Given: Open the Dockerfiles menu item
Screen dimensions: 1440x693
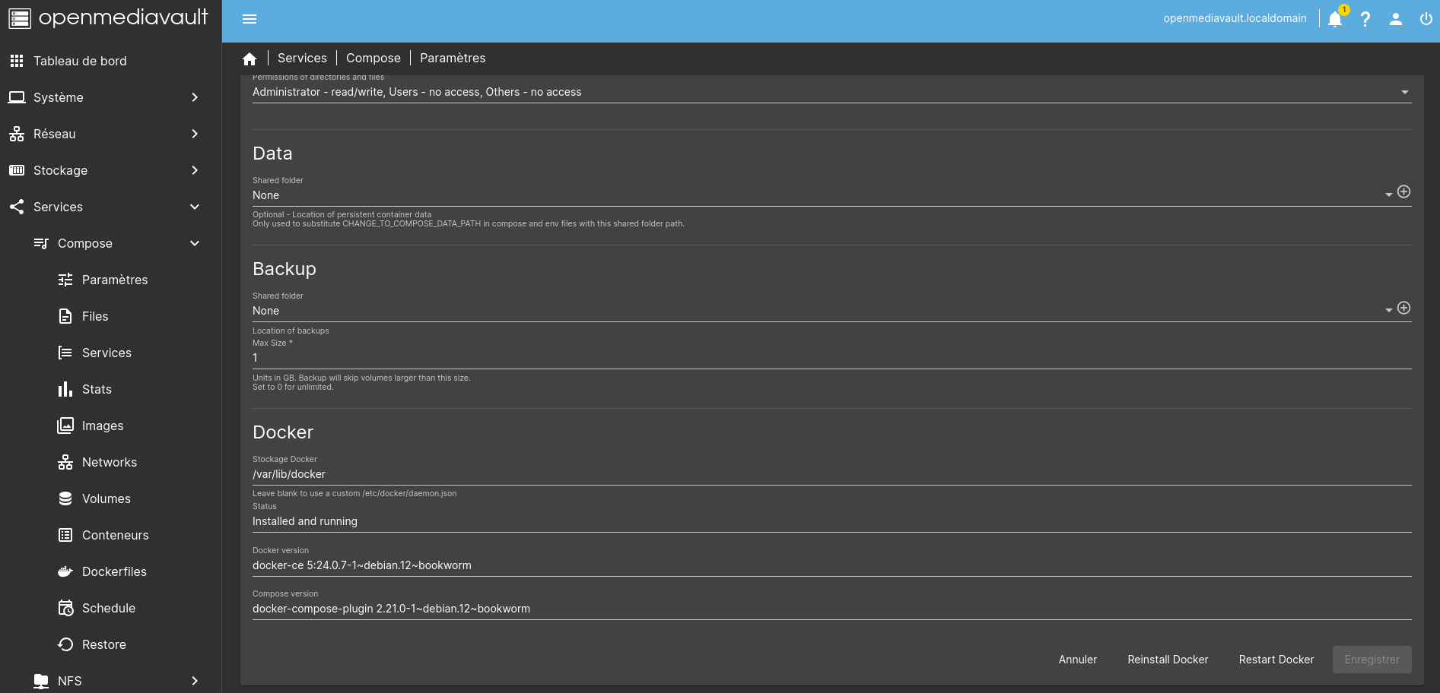Looking at the screenshot, I should (110, 571).
